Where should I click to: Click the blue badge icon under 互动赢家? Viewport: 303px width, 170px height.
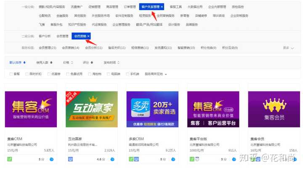(71, 159)
